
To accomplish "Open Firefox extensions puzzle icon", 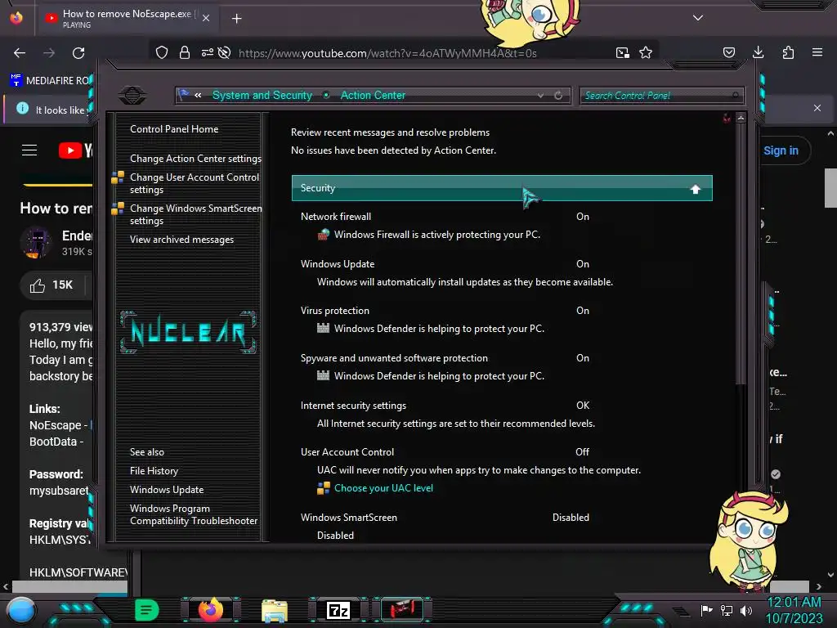I will tap(788, 52).
